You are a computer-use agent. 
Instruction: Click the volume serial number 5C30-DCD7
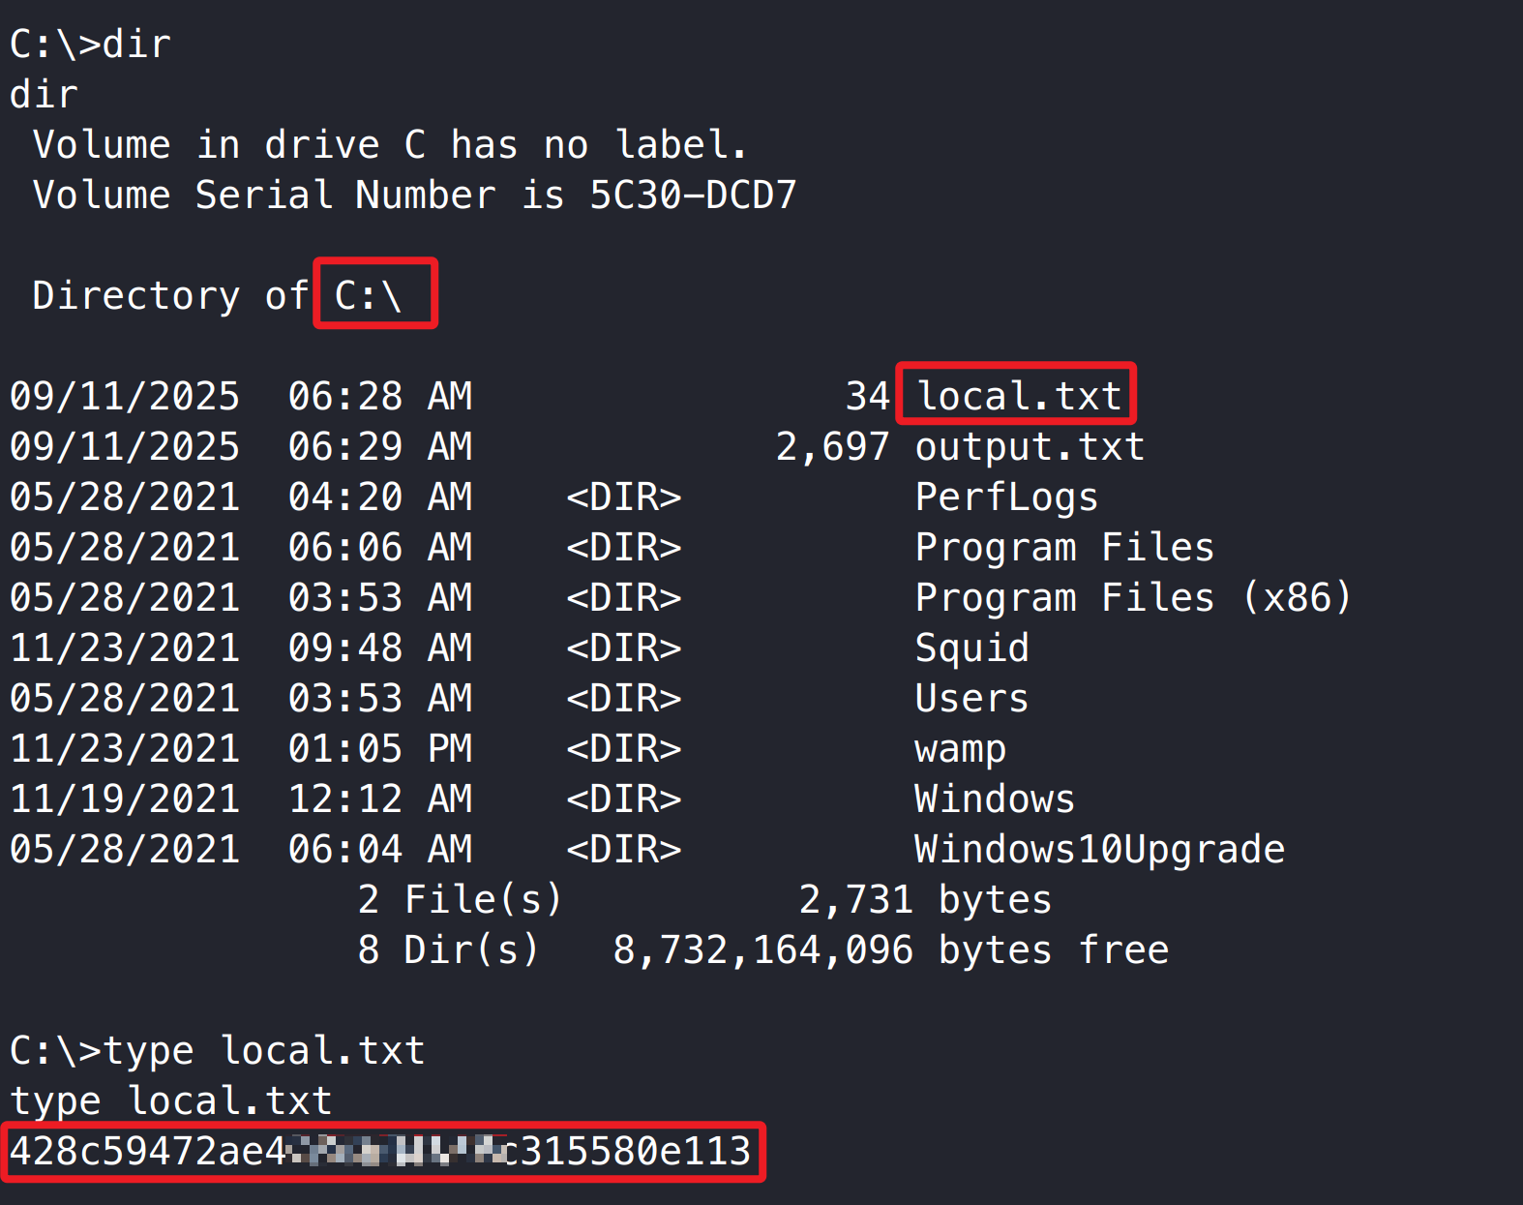point(693,195)
